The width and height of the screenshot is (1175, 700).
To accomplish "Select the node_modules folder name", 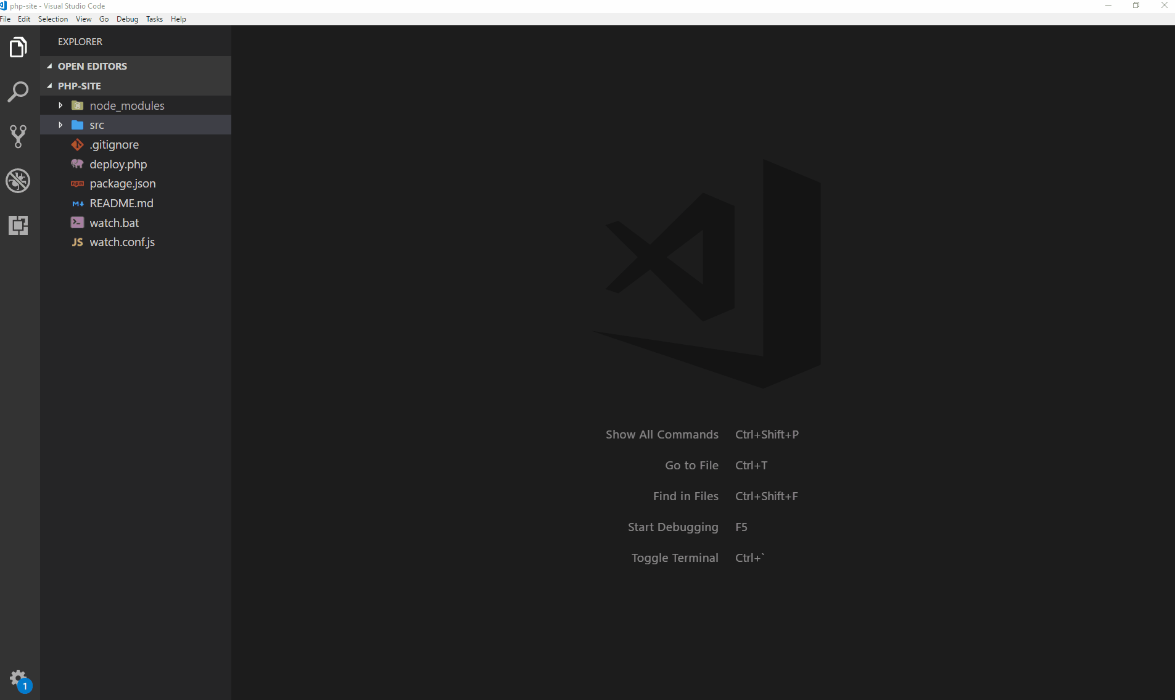I will 127,105.
